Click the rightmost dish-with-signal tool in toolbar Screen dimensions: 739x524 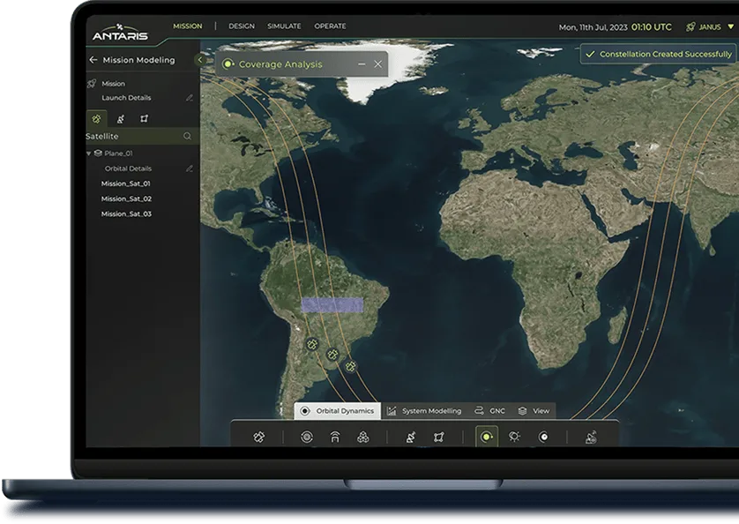click(x=591, y=438)
